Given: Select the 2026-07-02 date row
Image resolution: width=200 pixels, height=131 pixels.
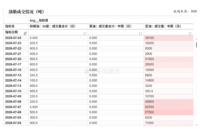Looking at the screenshot, I should click(99, 123).
